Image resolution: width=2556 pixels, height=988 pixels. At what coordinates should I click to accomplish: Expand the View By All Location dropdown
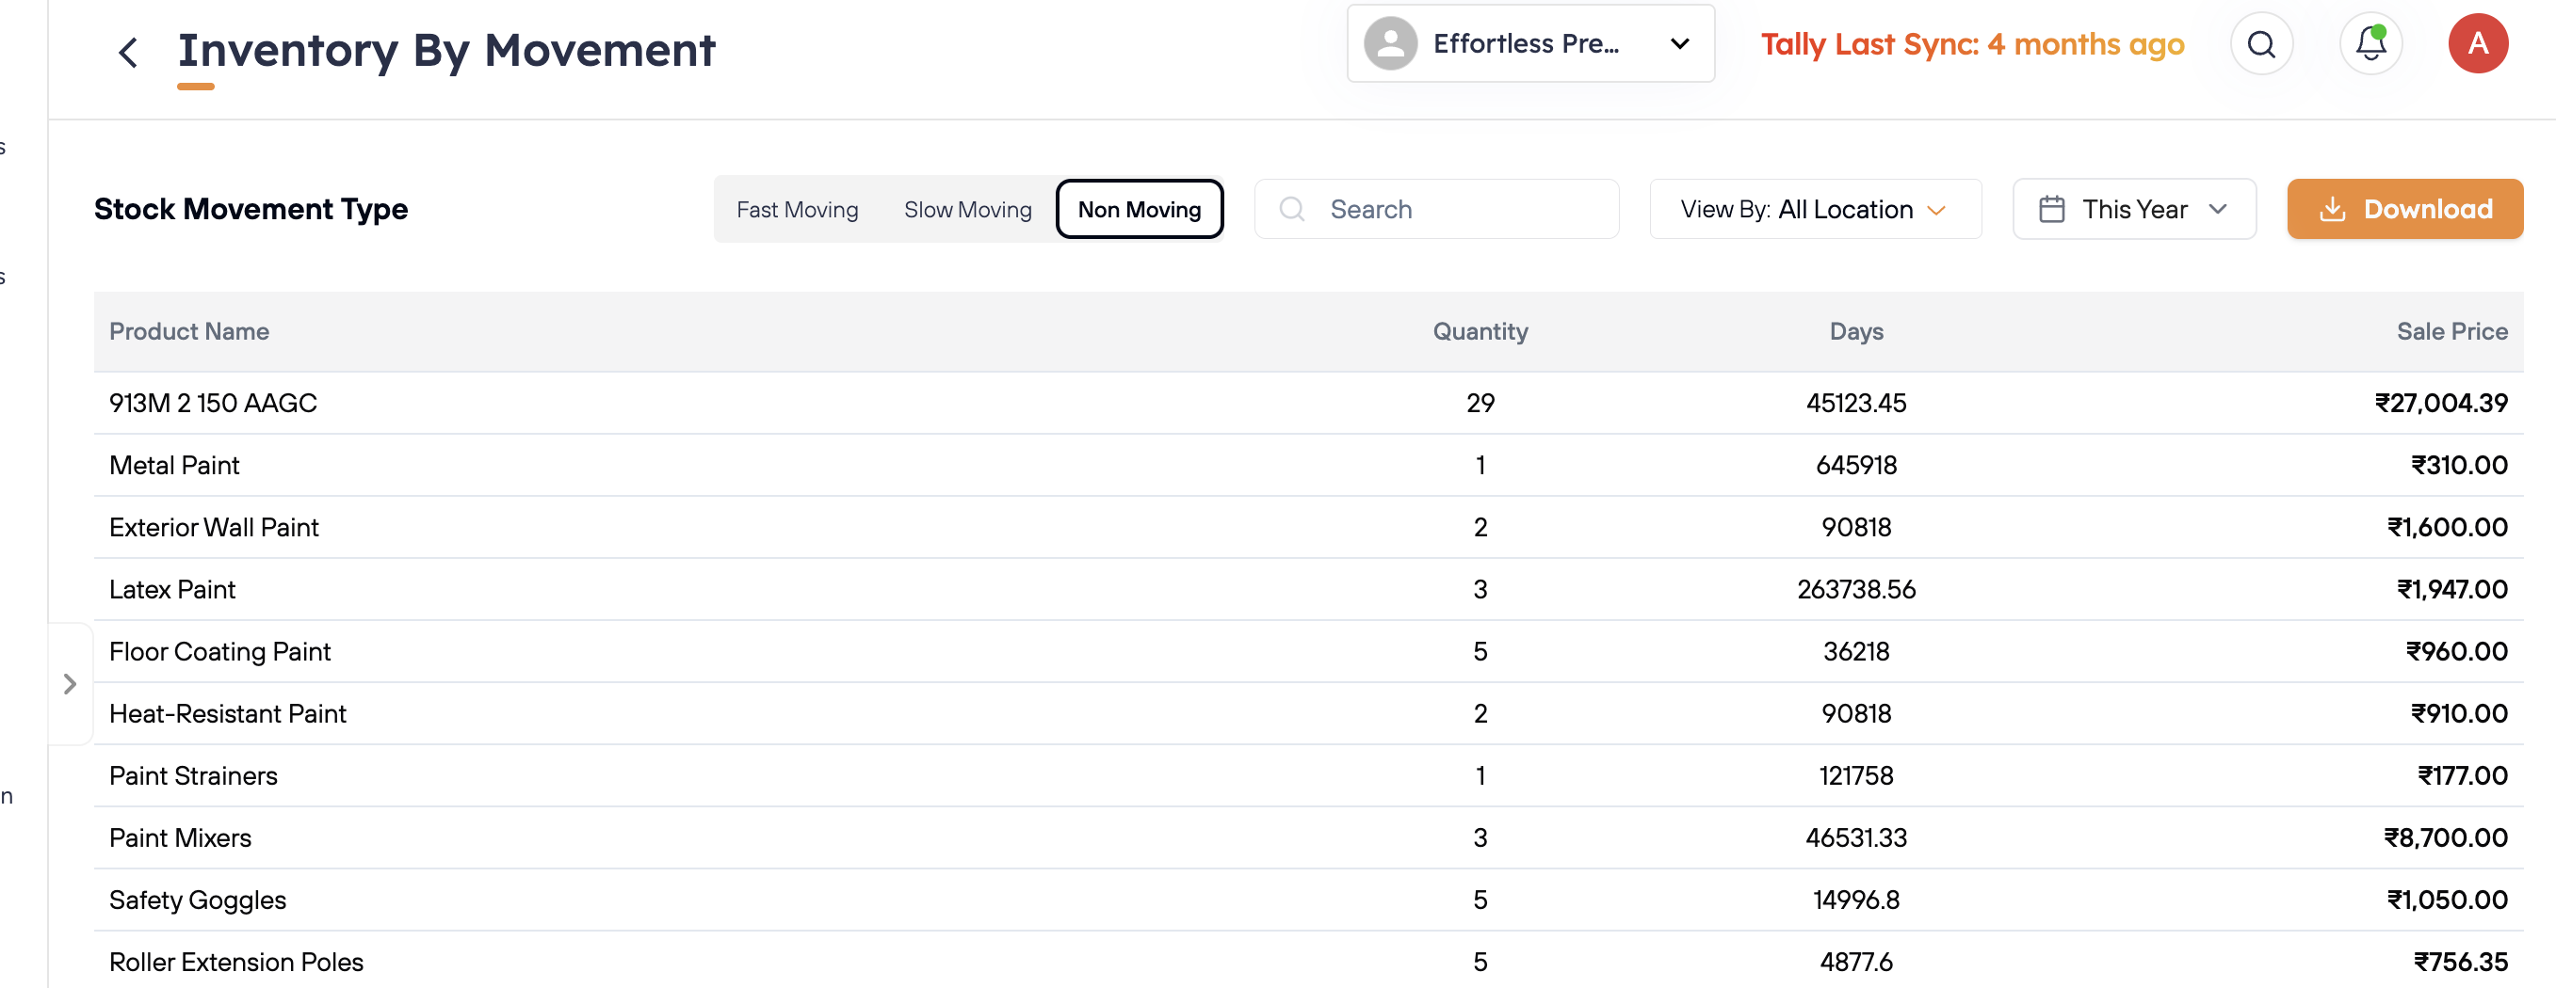(1814, 210)
